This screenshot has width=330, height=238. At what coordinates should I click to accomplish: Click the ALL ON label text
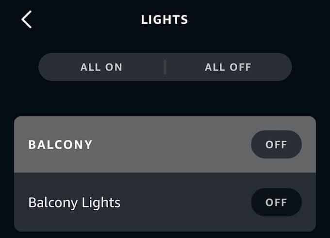tap(101, 67)
